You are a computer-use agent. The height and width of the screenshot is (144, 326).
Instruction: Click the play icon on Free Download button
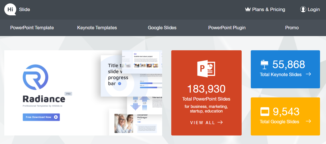tap(56, 117)
